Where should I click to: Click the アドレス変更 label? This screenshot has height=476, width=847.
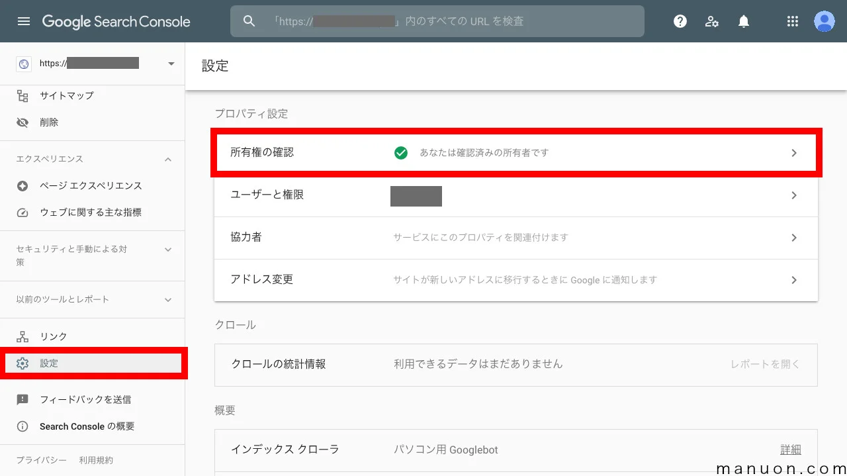click(262, 279)
